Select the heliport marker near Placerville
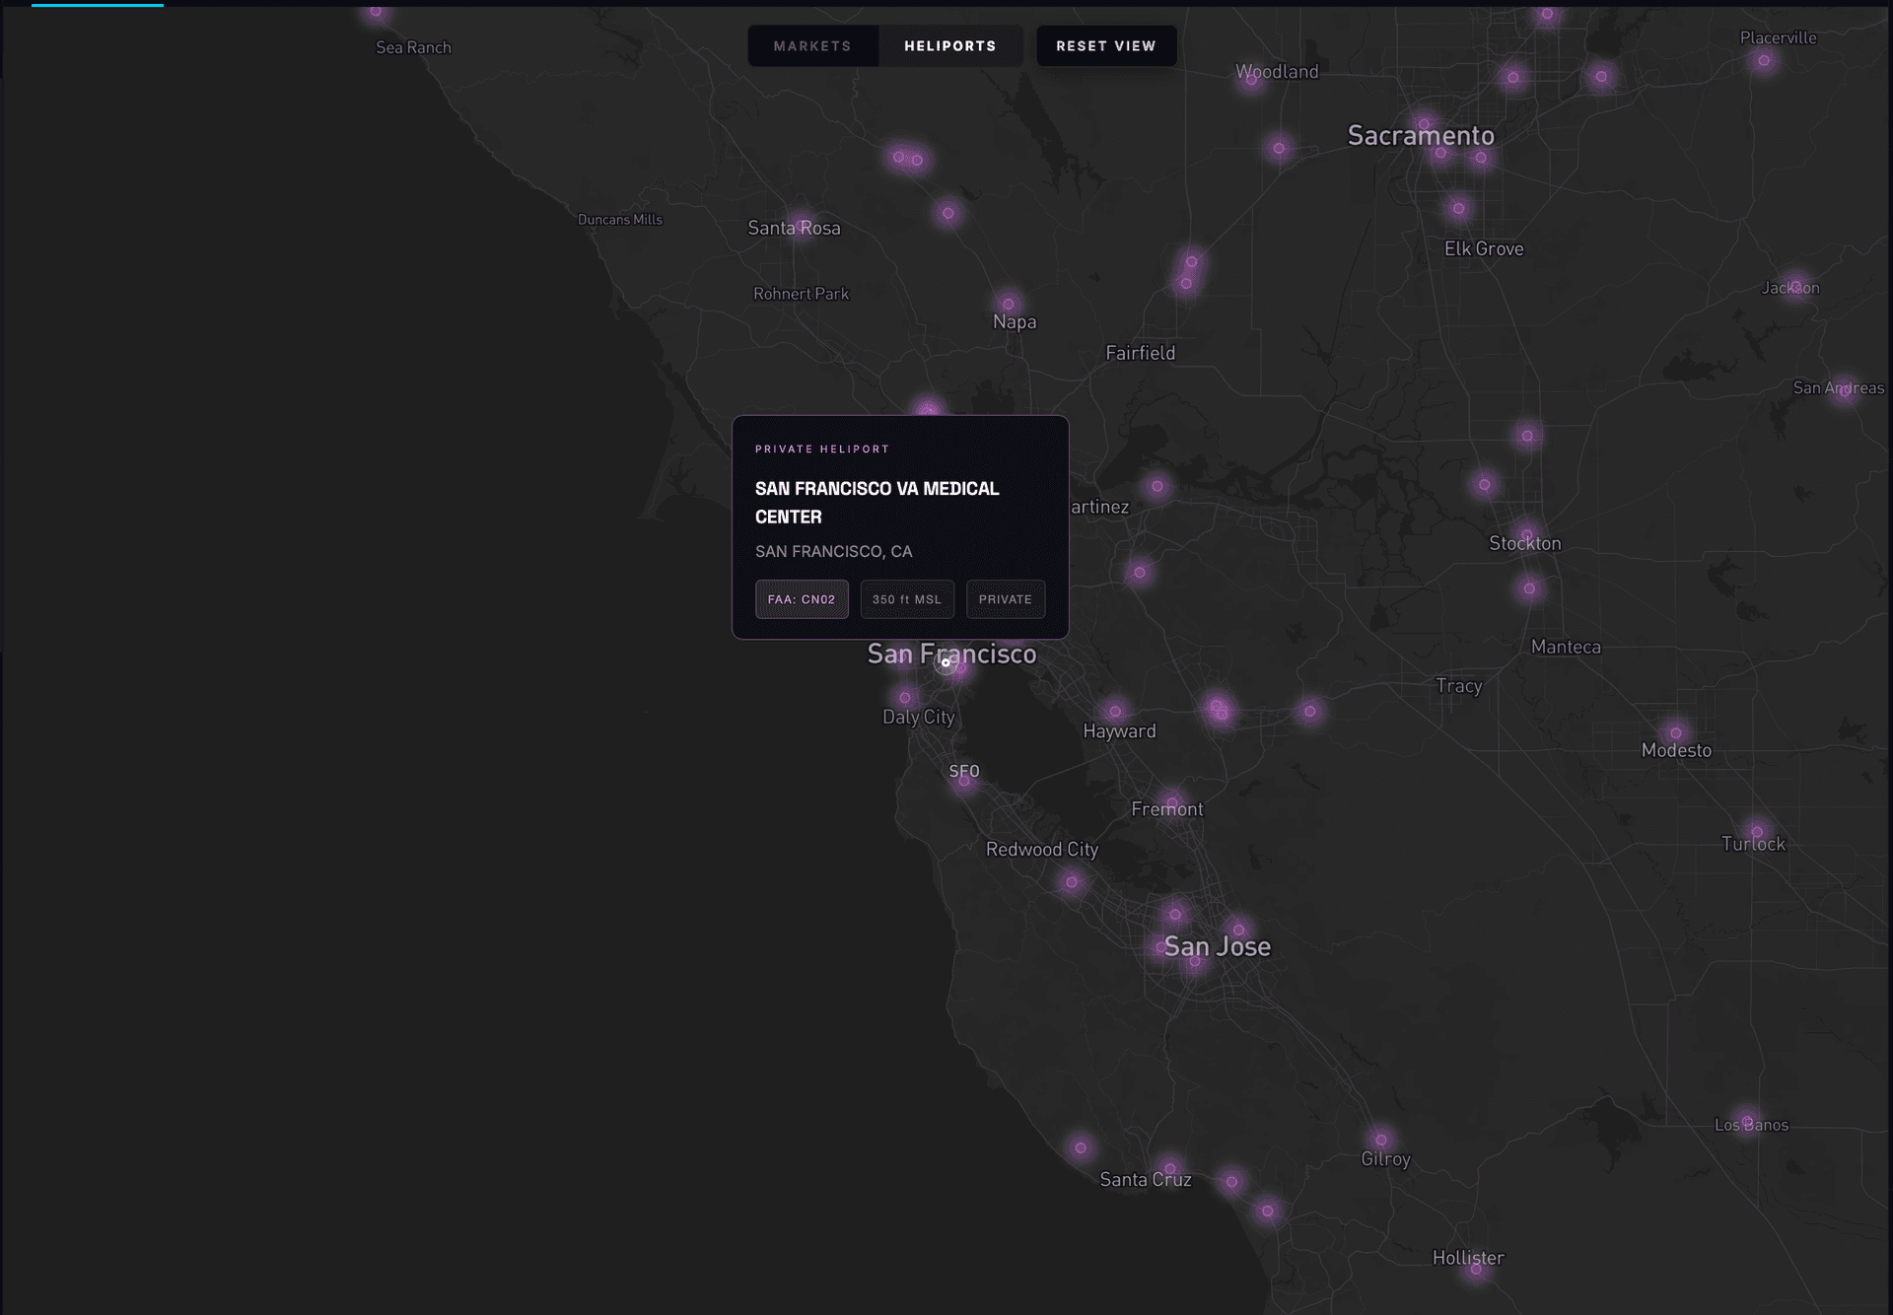 coord(1763,59)
